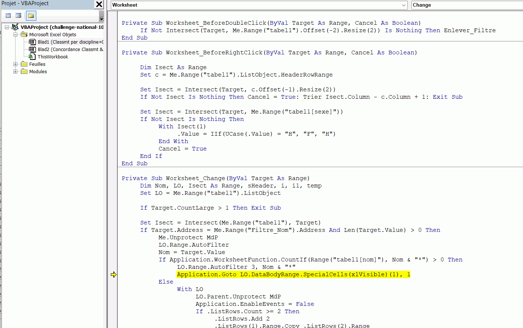Click the "Me.Unprotect MdP" line
The image size is (523, 328).
point(188,237)
